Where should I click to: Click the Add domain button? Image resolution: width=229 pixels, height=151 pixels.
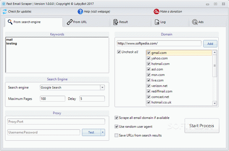pos(210,44)
